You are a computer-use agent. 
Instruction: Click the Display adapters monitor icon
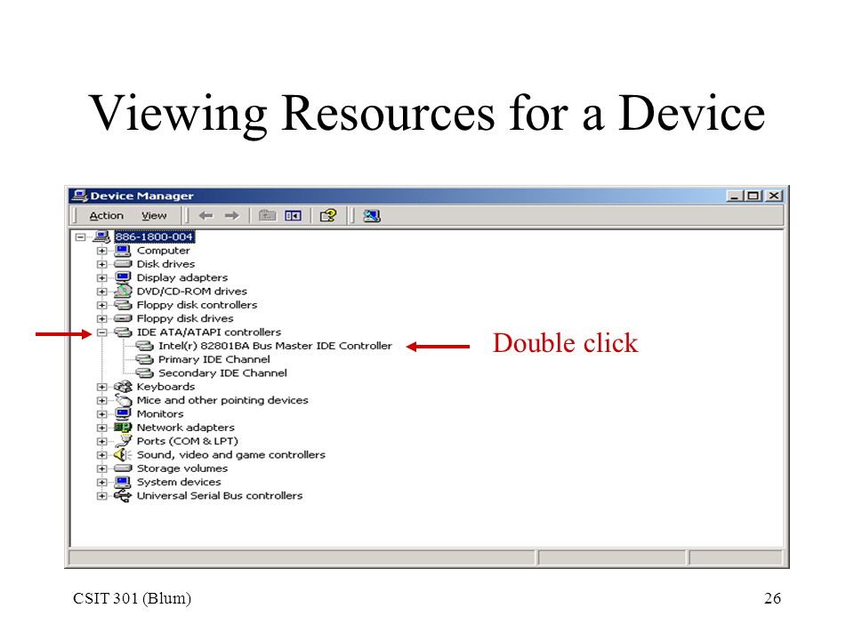click(x=123, y=277)
